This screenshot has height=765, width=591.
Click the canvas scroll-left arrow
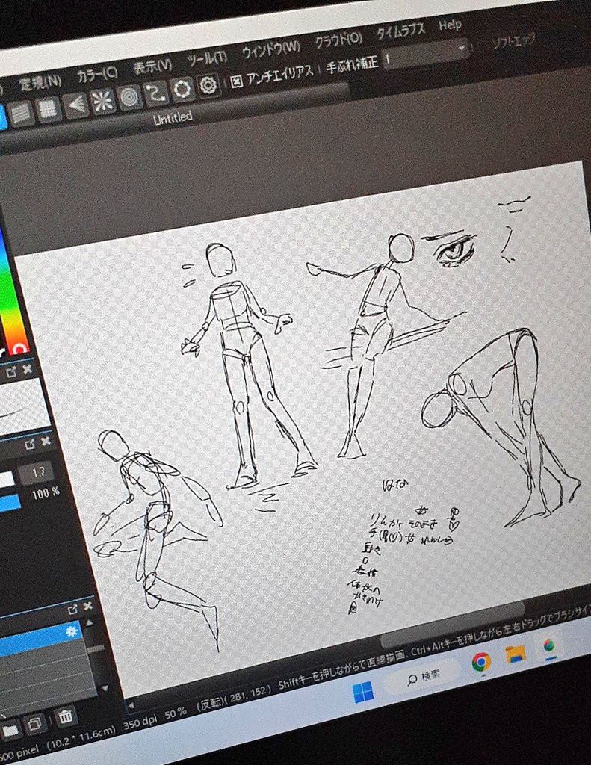pos(130,705)
